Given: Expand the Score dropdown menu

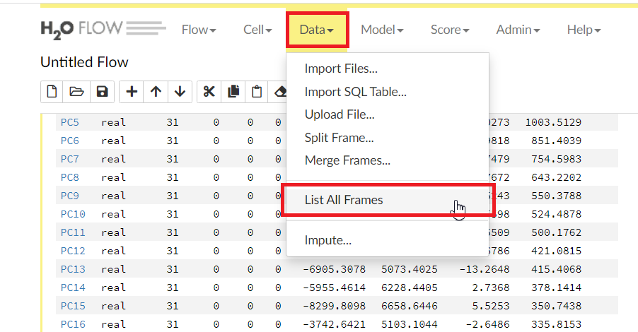Looking at the screenshot, I should point(450,30).
